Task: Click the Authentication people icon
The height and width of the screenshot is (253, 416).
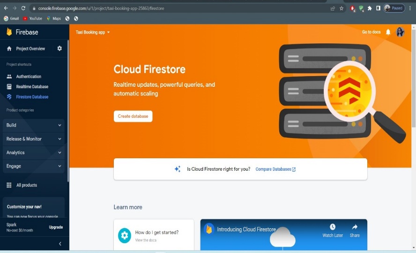Action: tap(9, 77)
